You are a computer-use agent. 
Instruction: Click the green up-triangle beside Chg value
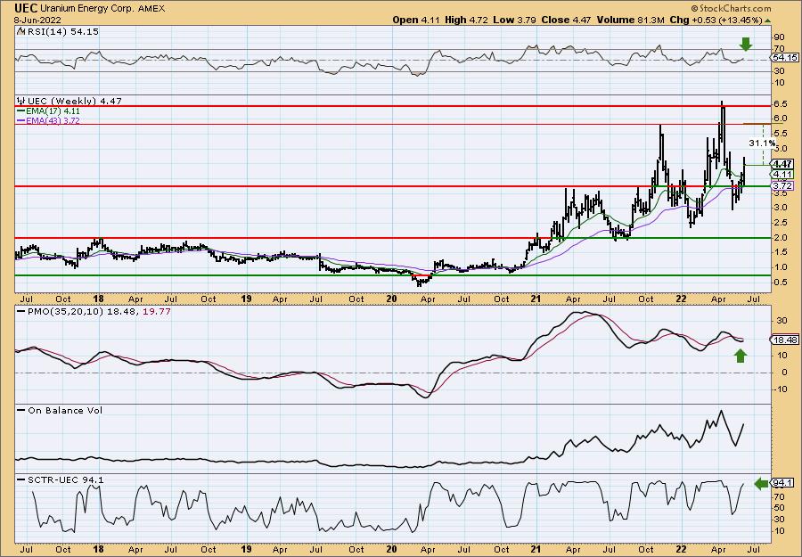[x=768, y=20]
